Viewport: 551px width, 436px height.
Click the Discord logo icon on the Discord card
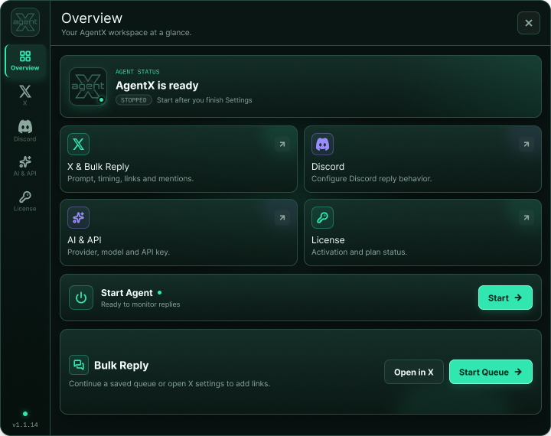322,144
